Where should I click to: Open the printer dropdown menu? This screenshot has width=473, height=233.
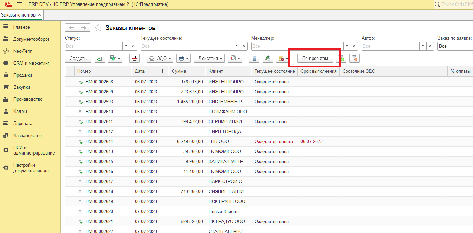[x=184, y=59]
